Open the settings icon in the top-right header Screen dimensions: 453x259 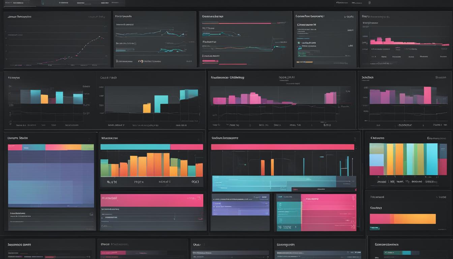[369, 2]
